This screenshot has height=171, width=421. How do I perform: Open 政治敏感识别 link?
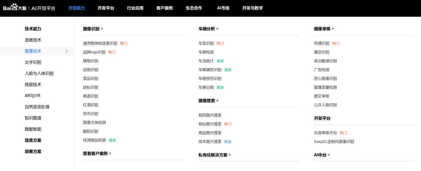pos(325,61)
